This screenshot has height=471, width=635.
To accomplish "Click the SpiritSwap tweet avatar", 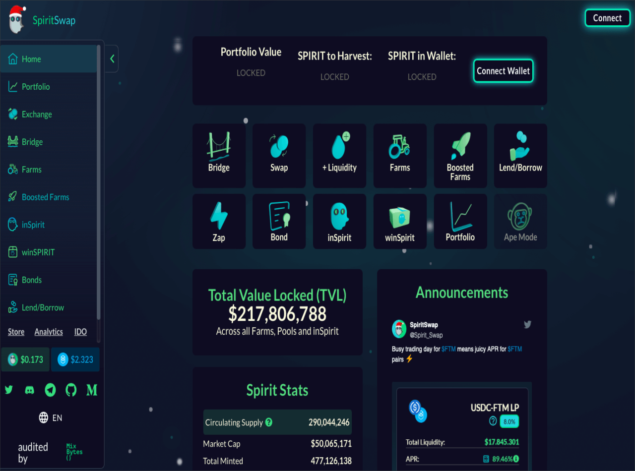I will click(399, 329).
